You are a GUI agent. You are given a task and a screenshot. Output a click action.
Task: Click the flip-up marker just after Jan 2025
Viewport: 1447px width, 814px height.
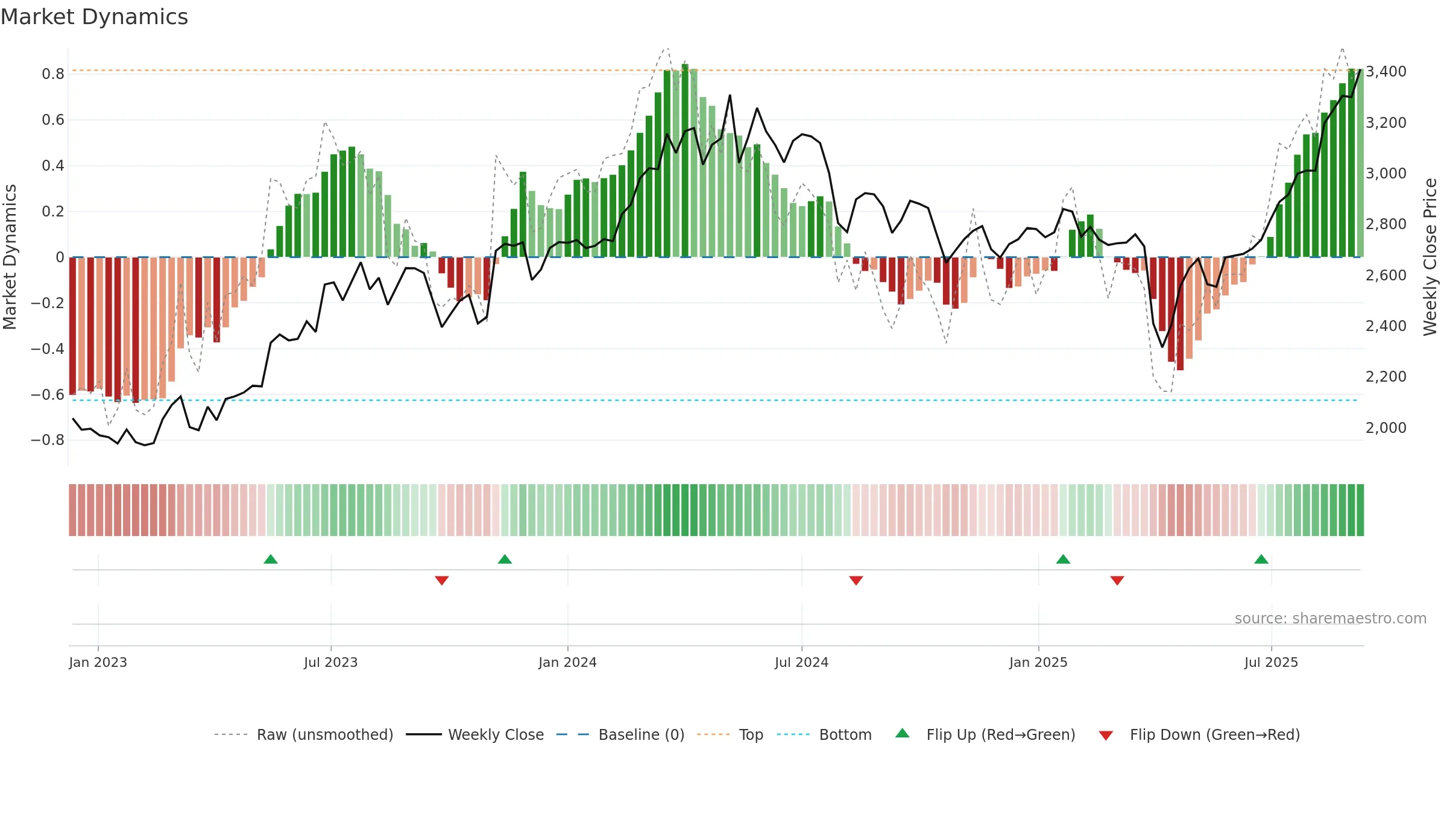(x=1063, y=559)
